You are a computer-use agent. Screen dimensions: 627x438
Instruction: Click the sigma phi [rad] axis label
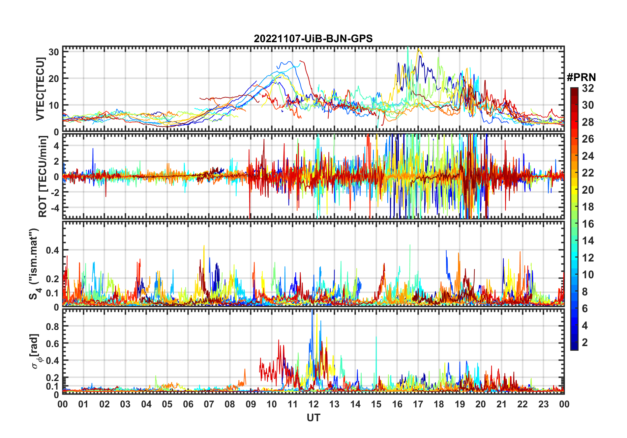pos(37,351)
